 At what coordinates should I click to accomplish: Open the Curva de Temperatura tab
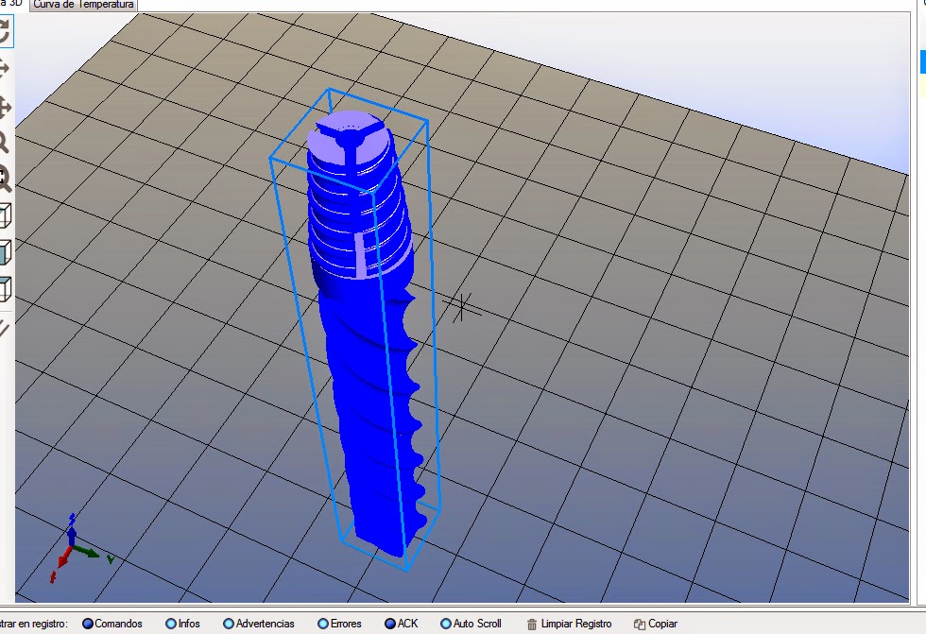tap(83, 5)
